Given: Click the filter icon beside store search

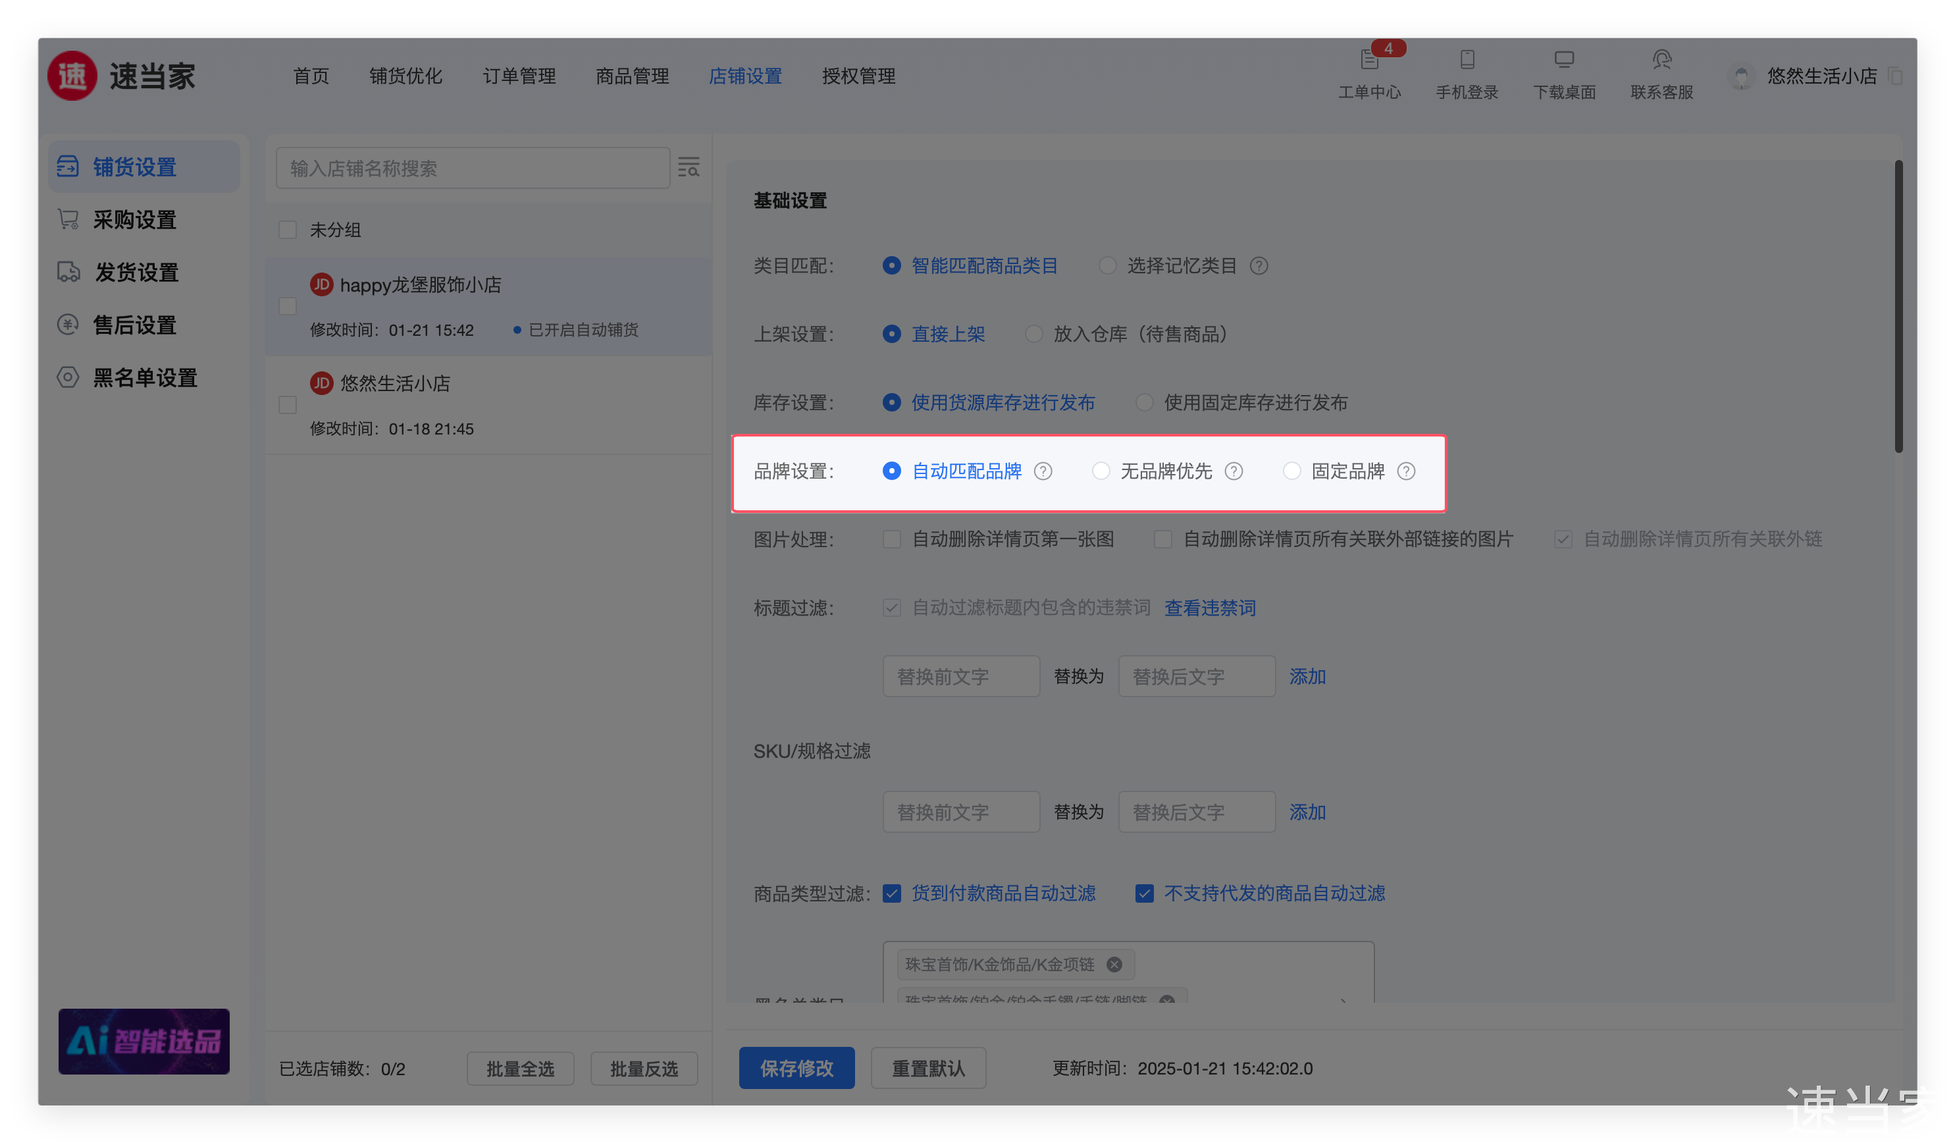Looking at the screenshot, I should [x=688, y=168].
